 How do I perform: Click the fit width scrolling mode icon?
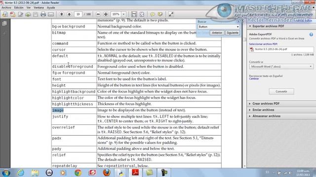click(x=134, y=14)
